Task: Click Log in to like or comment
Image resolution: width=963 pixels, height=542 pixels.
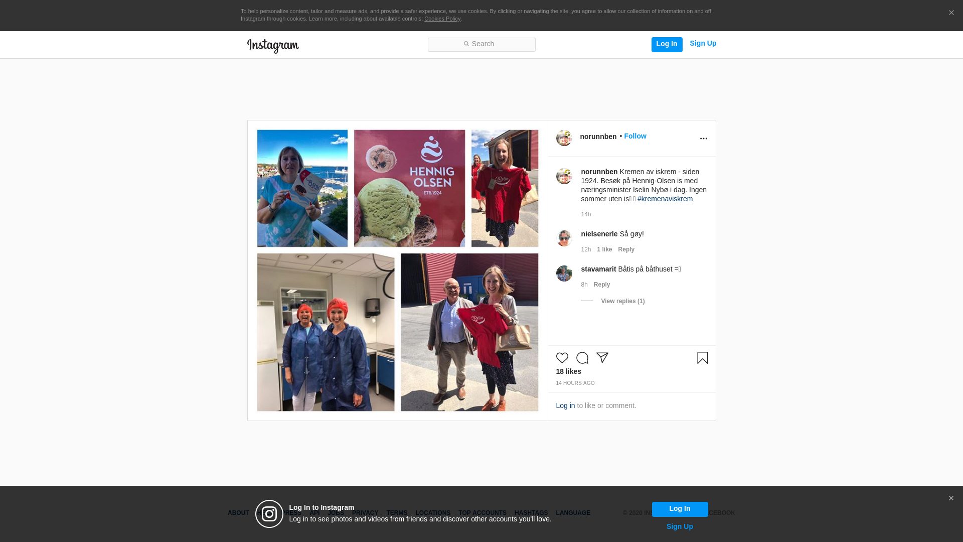Action: (565, 405)
